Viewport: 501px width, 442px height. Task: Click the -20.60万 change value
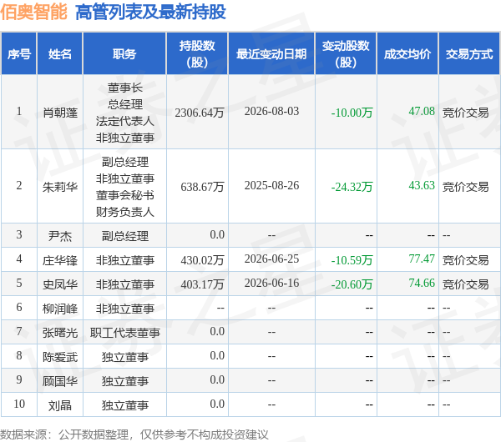click(x=352, y=284)
